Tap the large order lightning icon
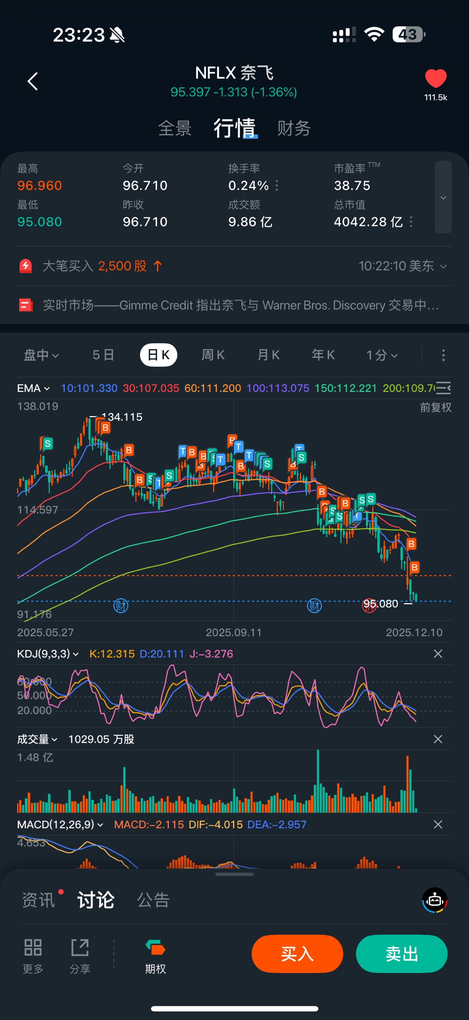469x1020 pixels. (26, 266)
